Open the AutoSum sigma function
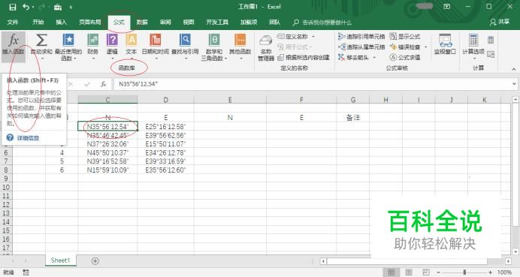This screenshot has height=277, width=520. pyautogui.click(x=41, y=46)
